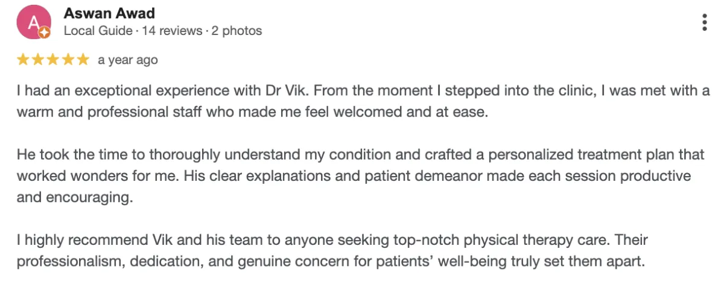
Task: Click the fifth rating star
Action: [83, 60]
